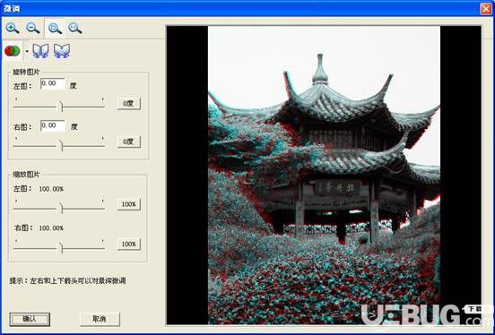This screenshot has height=335, width=495.
Task: Click the second blue open-book icon
Action: (x=62, y=51)
